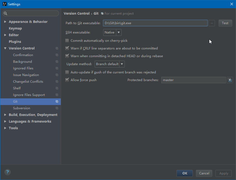Click the project-level icon beside Changelist Conflicts
The width and height of the screenshot is (236, 180).
(57, 81)
